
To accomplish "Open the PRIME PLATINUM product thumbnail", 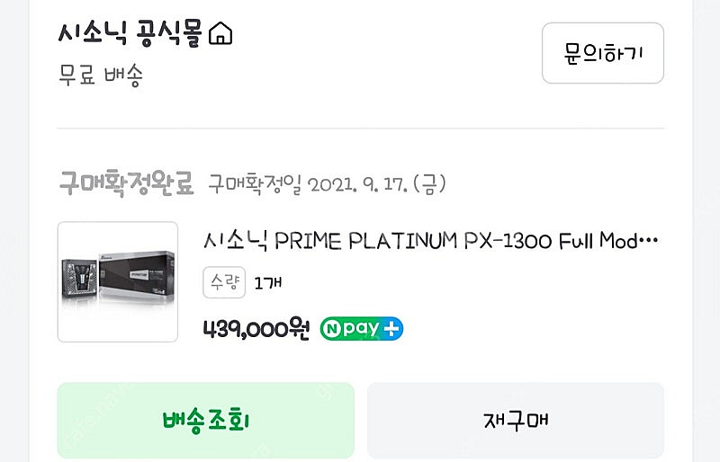I will pos(118,281).
